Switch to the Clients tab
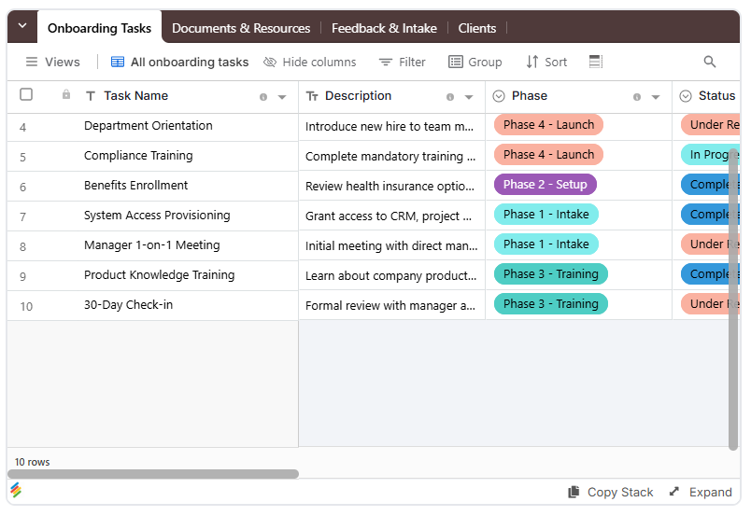The height and width of the screenshot is (516, 751). 476,28
